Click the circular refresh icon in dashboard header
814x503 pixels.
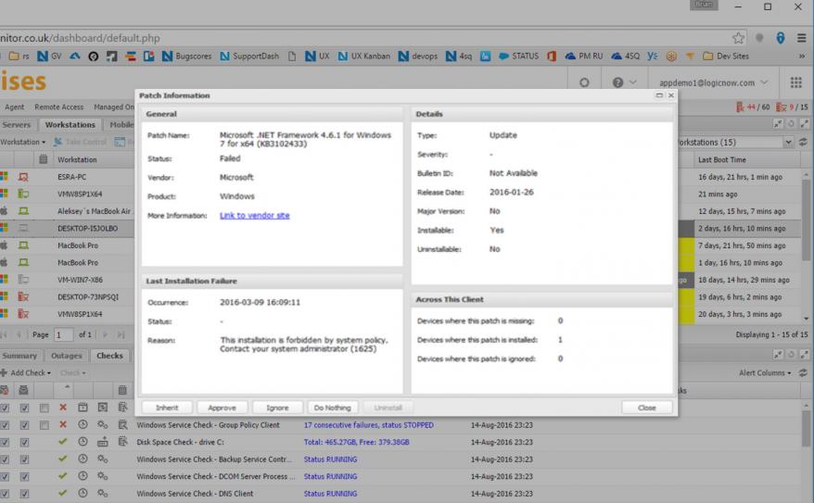584,82
